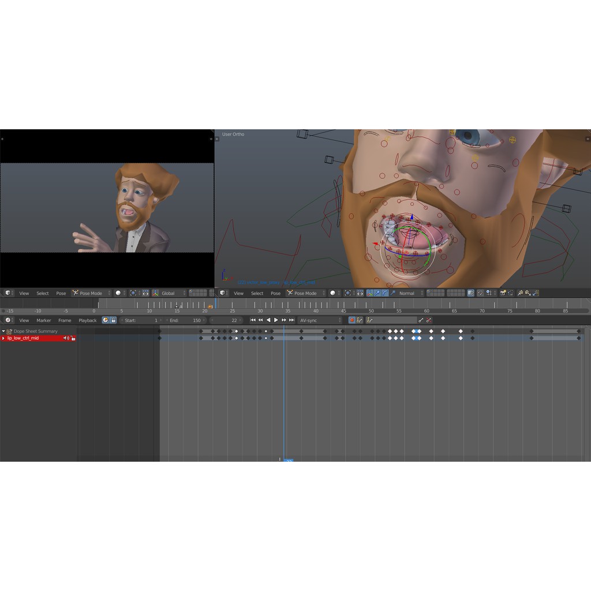Image resolution: width=591 pixels, height=591 pixels.
Task: Click the Play animation button
Action: (276, 320)
